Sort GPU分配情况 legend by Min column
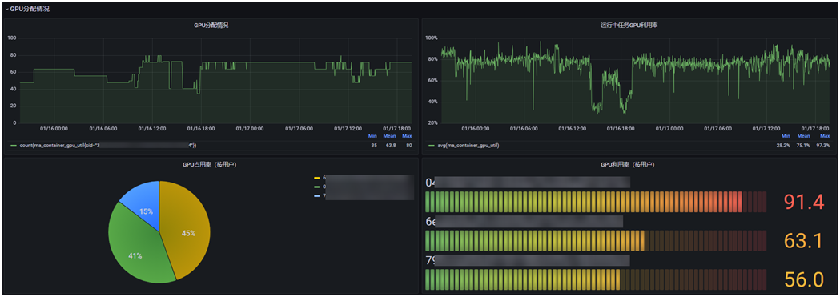 (373, 136)
